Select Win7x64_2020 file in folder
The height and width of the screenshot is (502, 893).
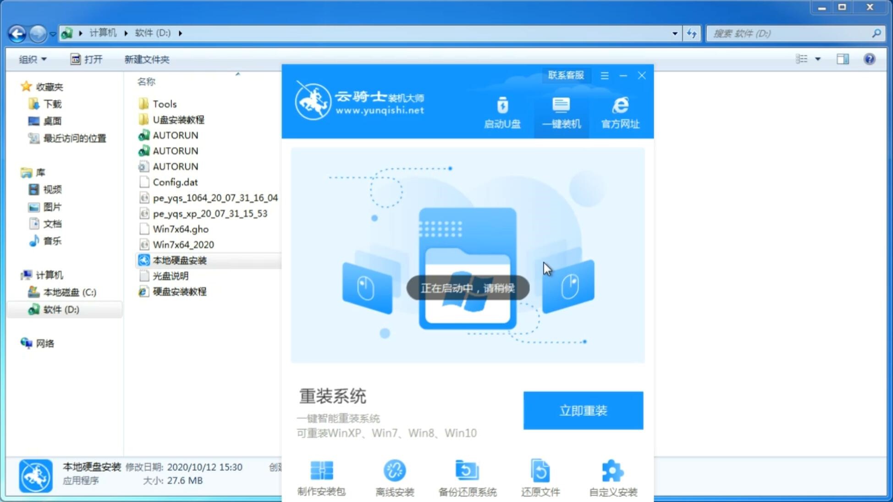point(183,244)
